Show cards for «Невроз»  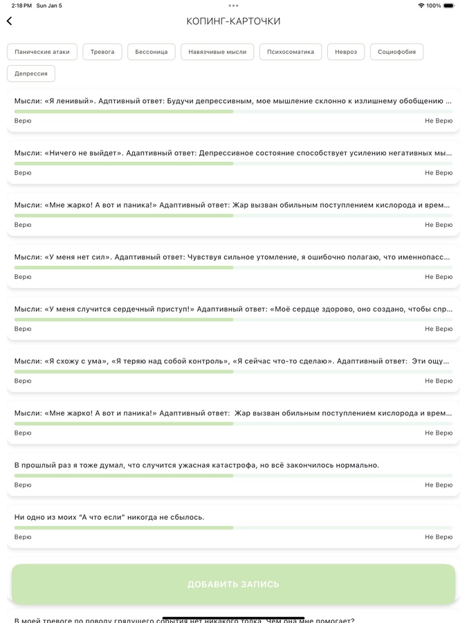346,52
